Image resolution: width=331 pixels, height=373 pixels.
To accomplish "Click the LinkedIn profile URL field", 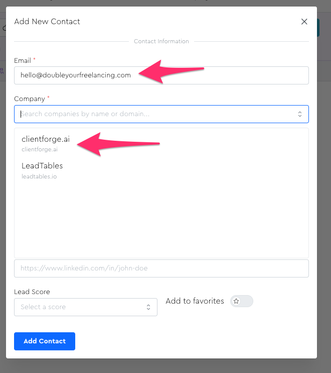I will (x=161, y=268).
